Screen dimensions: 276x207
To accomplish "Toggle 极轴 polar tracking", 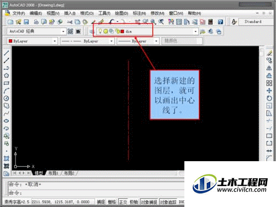I will click(x=134, y=202).
